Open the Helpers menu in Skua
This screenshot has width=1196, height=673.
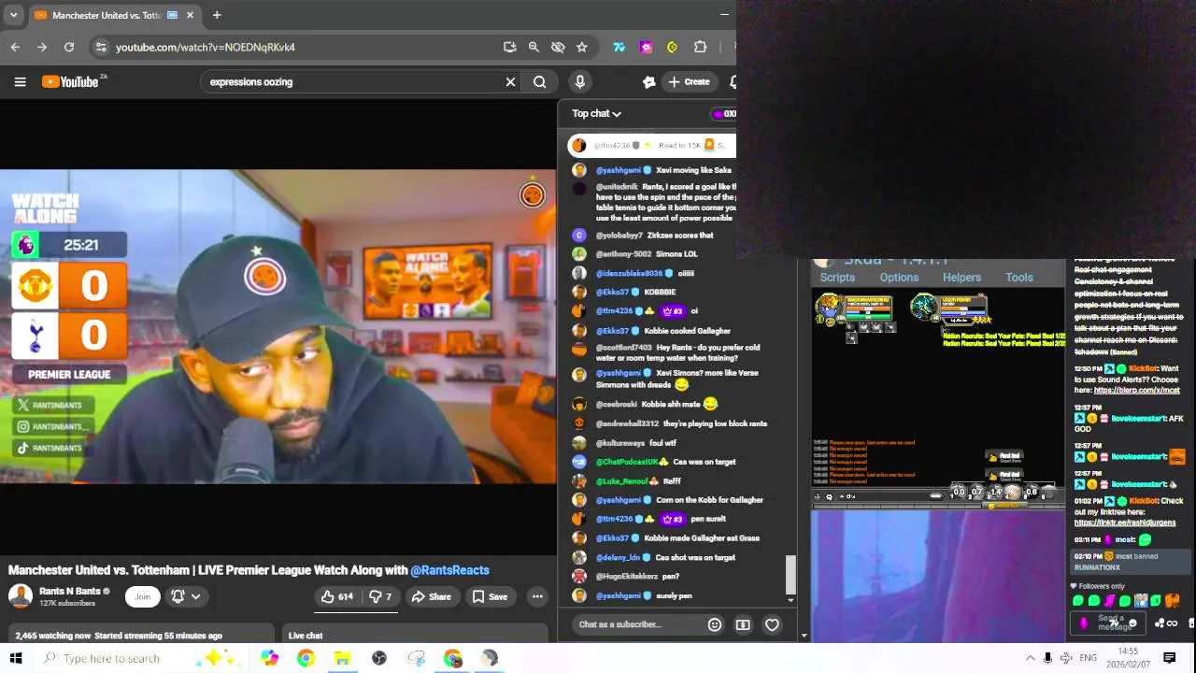[961, 278]
